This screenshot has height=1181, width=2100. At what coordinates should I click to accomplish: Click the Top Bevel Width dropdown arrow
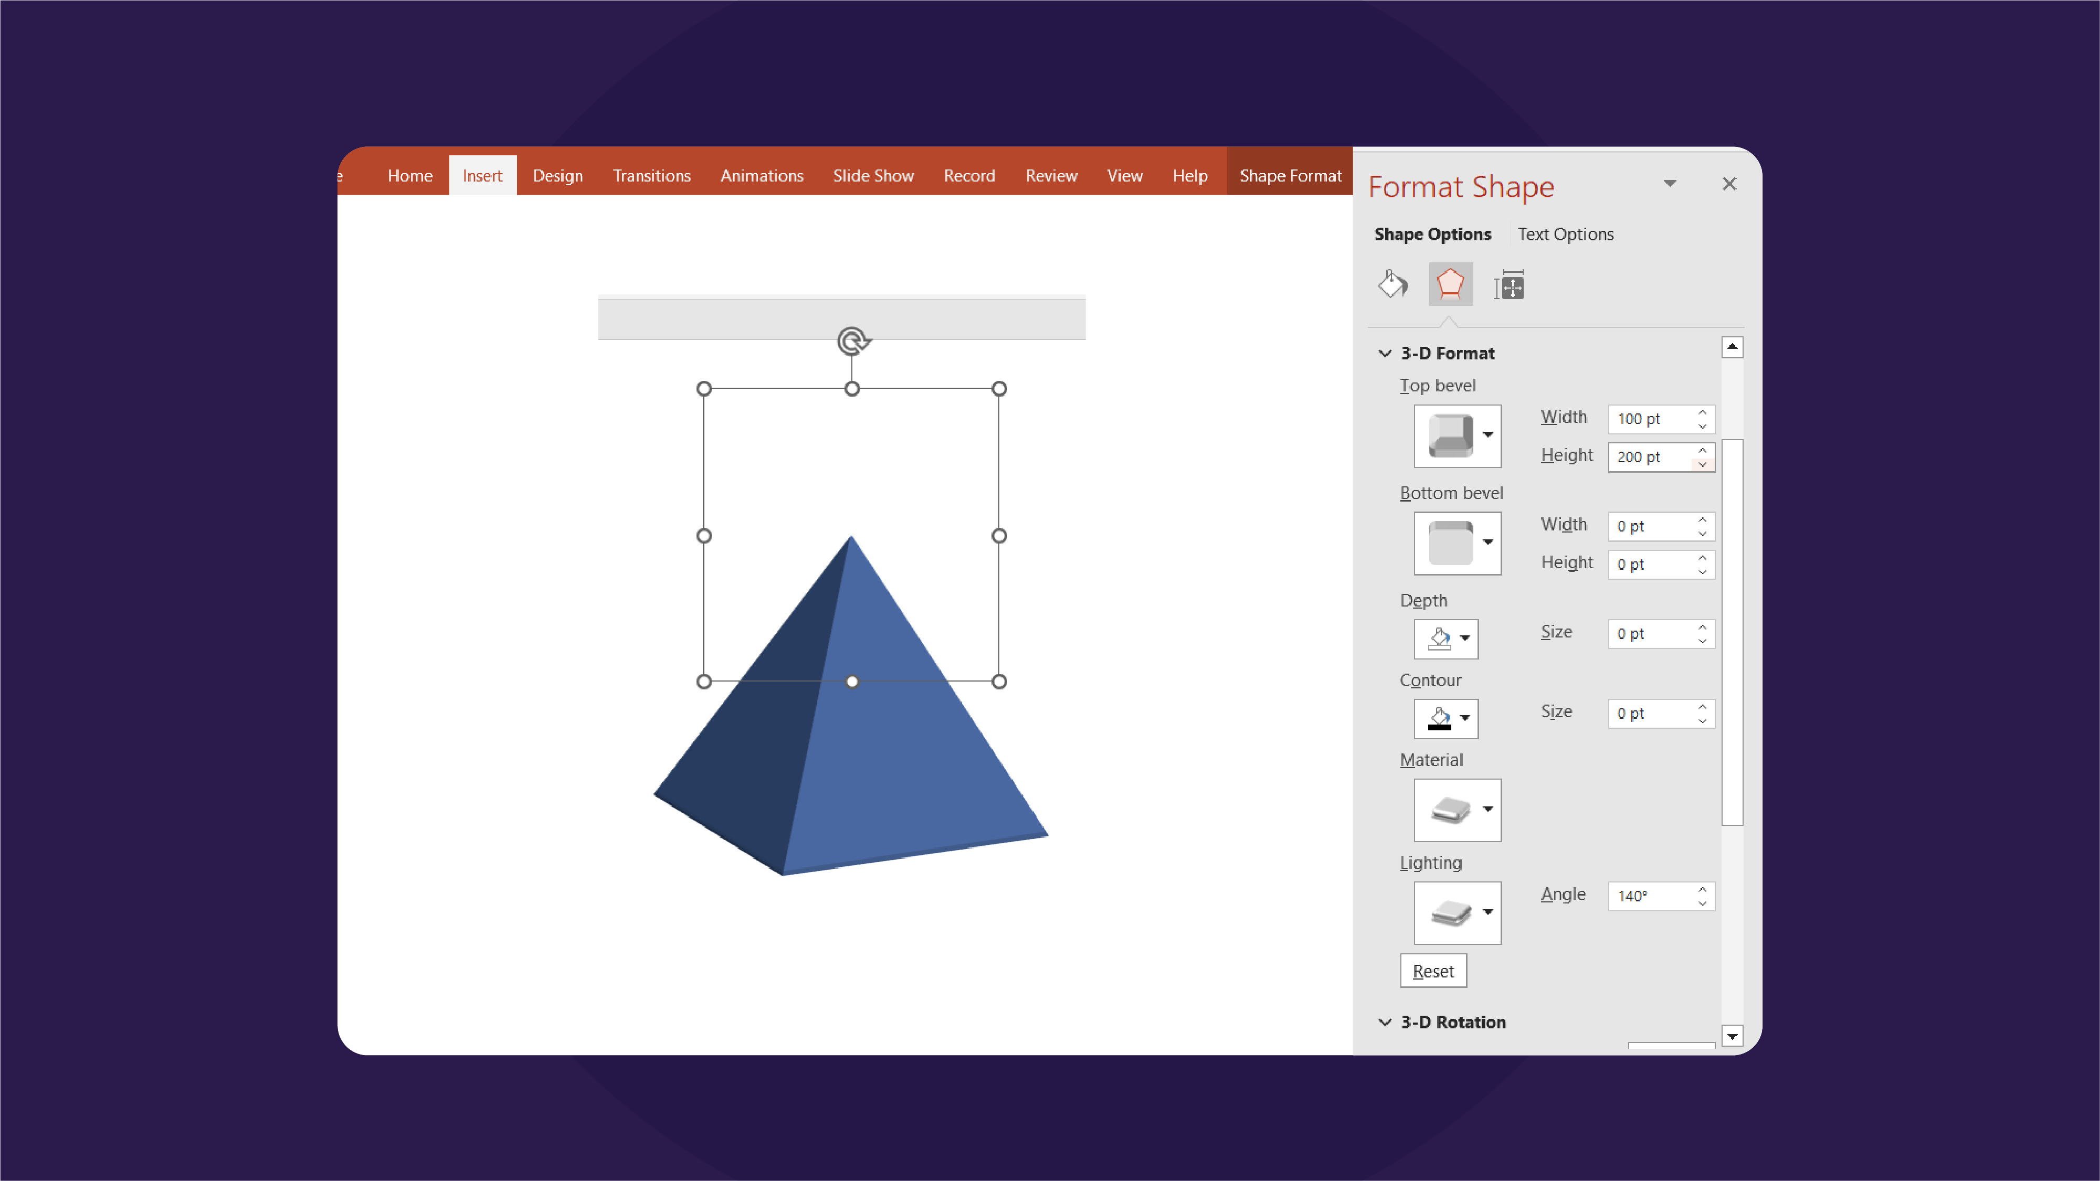[x=1702, y=418]
